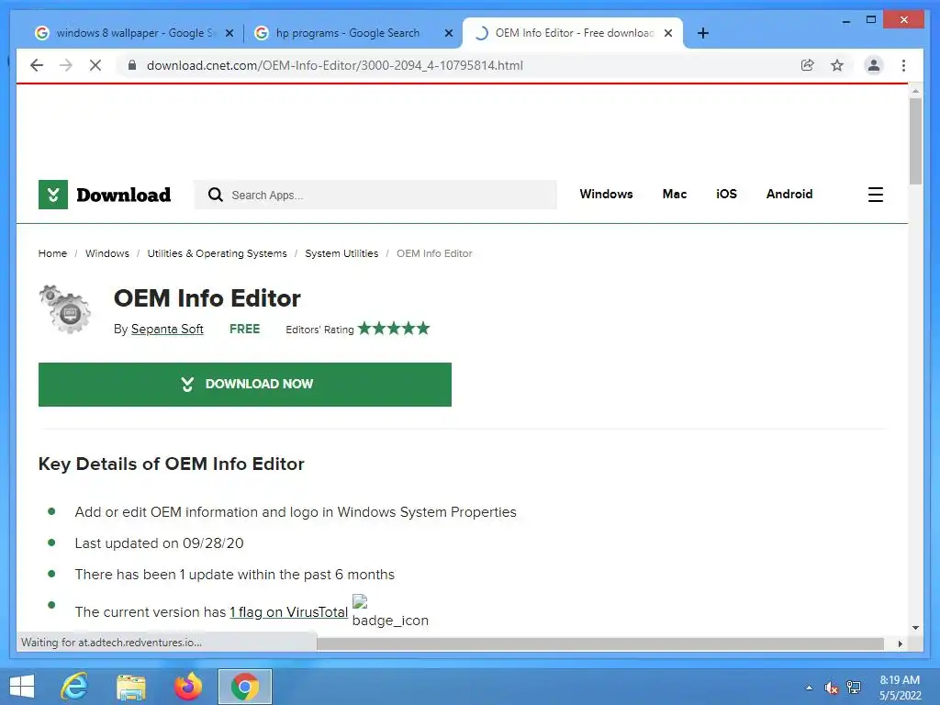Close the hp programs tab
The height and width of the screenshot is (705, 940).
[448, 34]
